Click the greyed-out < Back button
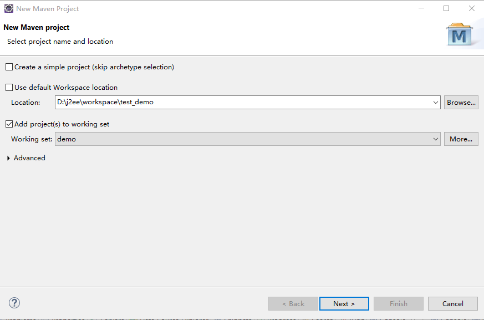Screen dimensions: 484x320 pos(293,303)
